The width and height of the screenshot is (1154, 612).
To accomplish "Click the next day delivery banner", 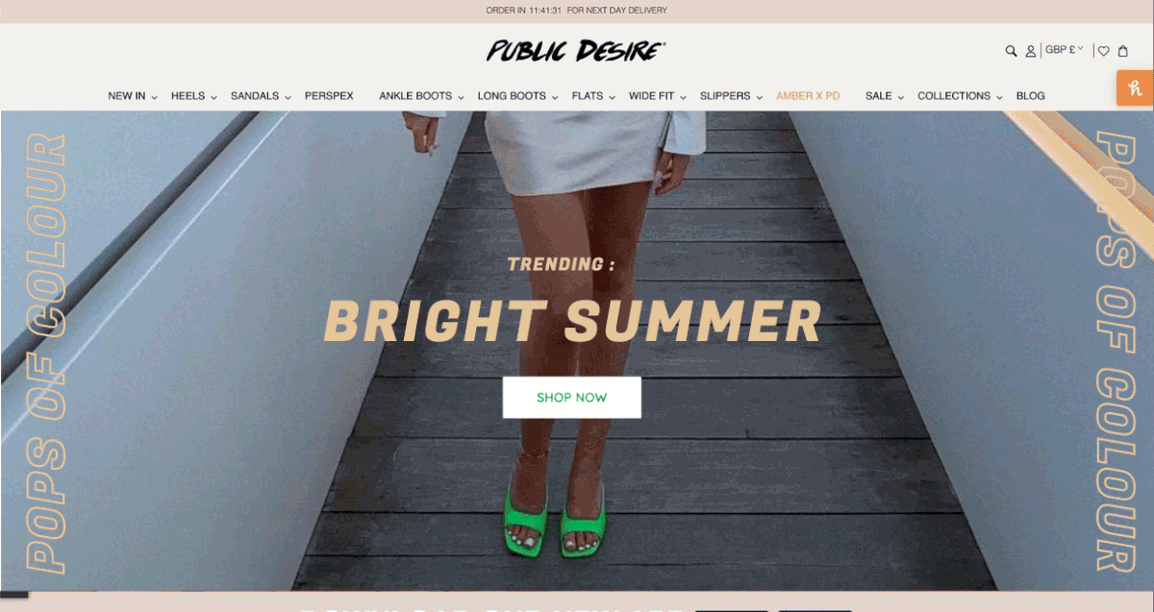I will [577, 11].
